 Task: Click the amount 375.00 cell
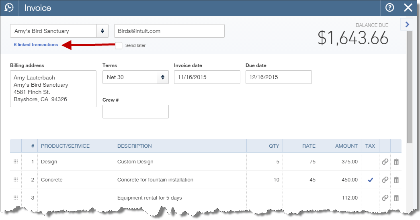click(340, 162)
